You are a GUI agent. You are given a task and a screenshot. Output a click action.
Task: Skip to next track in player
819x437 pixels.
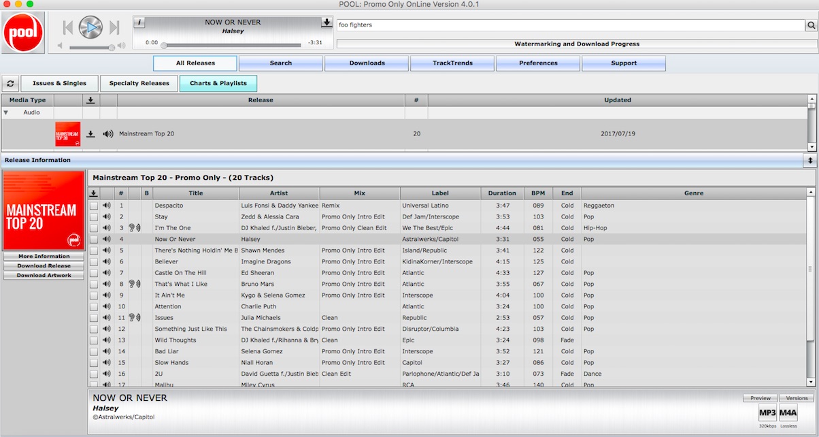pos(114,27)
